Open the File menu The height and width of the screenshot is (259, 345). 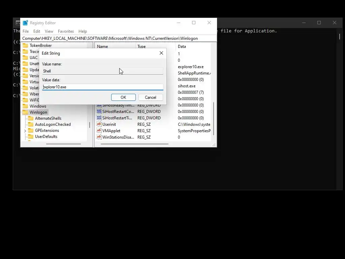[x=26, y=31]
